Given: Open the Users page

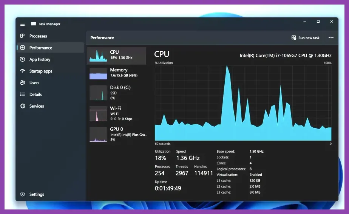Looking at the screenshot, I should (51, 83).
